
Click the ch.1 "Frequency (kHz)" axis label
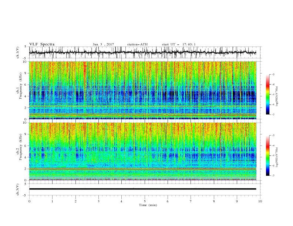21,86
